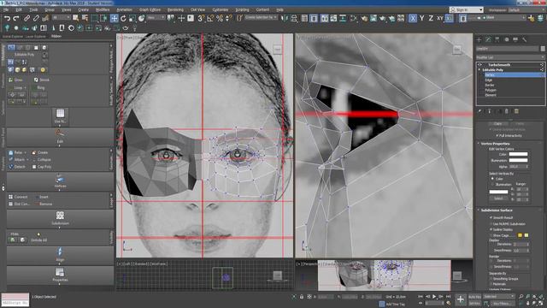Open the File menu
The height and width of the screenshot is (308, 547).
[x=6, y=9]
